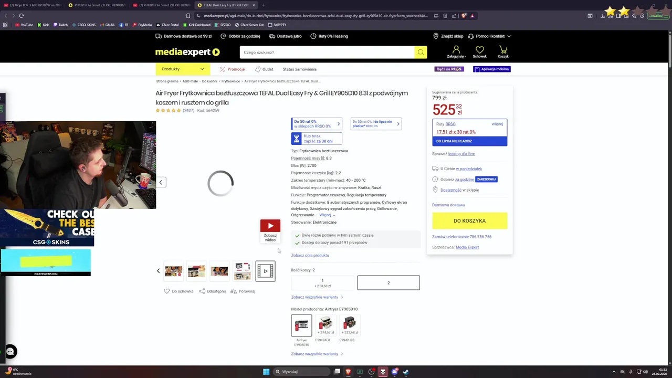Play the product video via Zobacz wideo

[x=270, y=231]
